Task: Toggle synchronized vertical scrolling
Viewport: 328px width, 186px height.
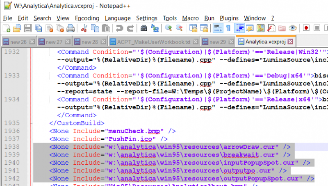Action: click(x=193, y=28)
